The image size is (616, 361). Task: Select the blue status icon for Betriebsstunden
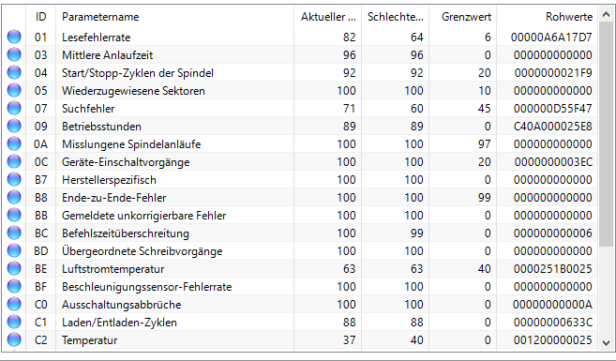tap(14, 126)
